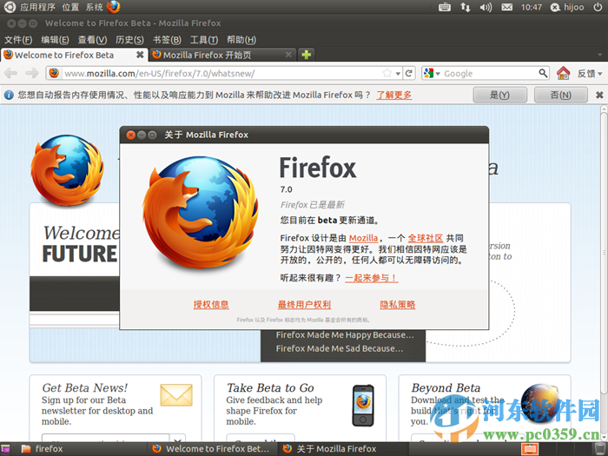
Task: Open the keyboard indicator in system tray
Action: [445, 7]
